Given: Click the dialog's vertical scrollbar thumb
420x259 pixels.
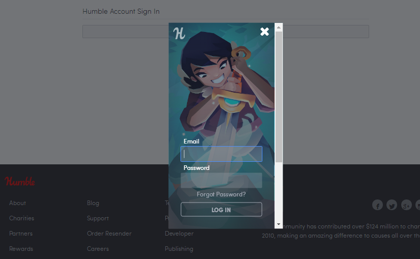Looking at the screenshot, I should (279, 97).
